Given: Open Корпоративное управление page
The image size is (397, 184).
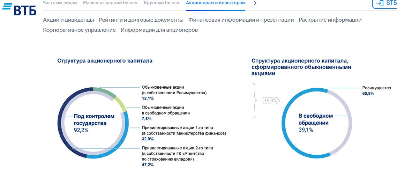Looking at the screenshot, I should (79, 30).
